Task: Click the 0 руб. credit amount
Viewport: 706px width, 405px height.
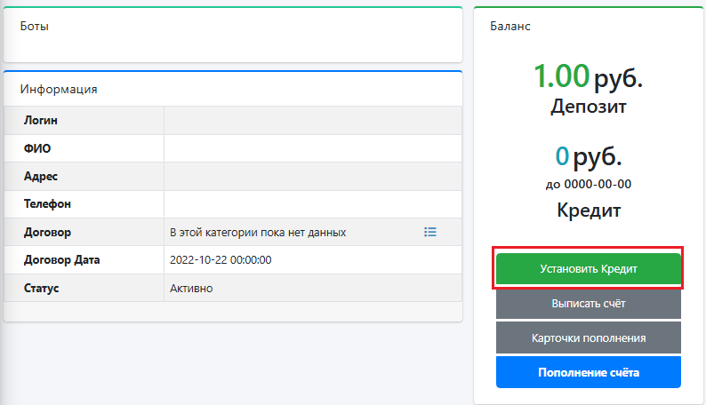Action: [588, 156]
